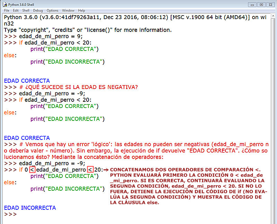The image size is (277, 224).
Task: Open the Shell menu
Action: [26, 10]
